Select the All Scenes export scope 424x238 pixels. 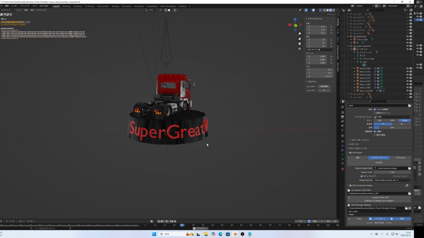pos(400,158)
